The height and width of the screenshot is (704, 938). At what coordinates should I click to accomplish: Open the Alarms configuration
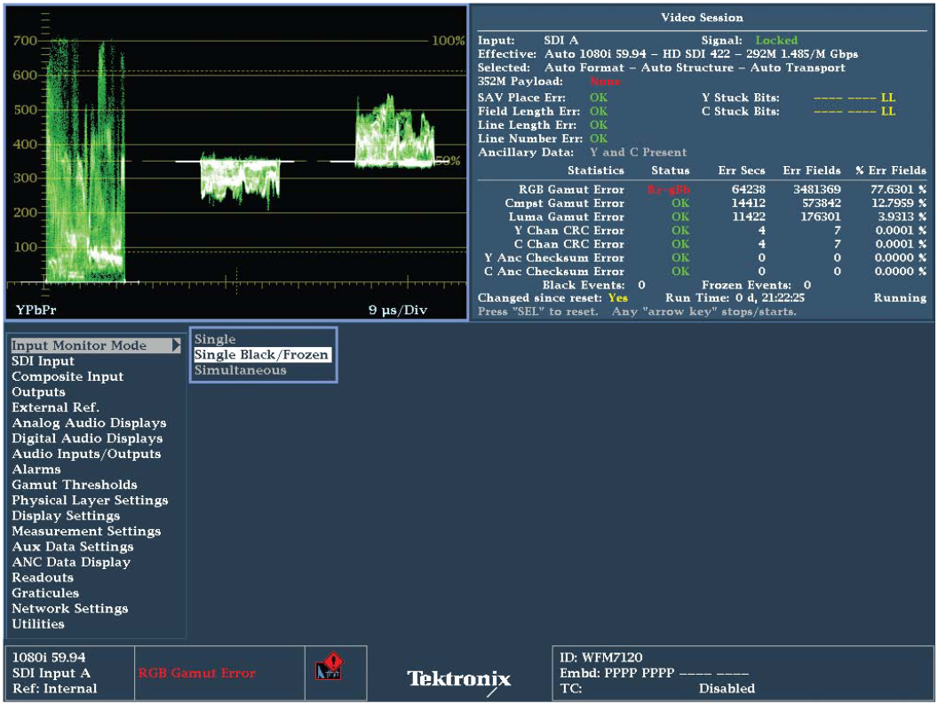click(36, 470)
